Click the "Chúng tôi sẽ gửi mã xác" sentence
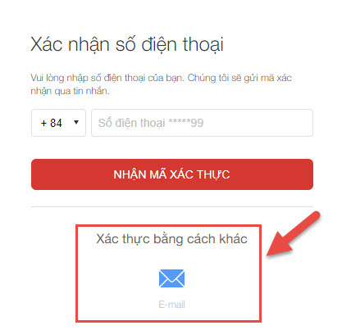 [x=239, y=78]
